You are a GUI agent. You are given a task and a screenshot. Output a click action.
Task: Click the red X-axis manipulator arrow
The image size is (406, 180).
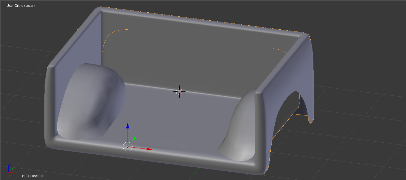click(x=149, y=149)
